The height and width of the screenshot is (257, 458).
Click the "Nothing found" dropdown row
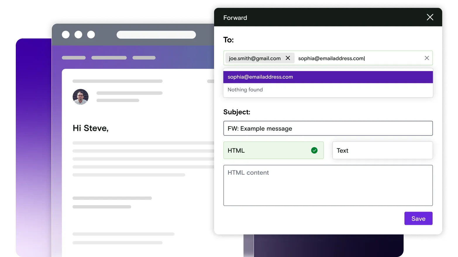click(328, 90)
